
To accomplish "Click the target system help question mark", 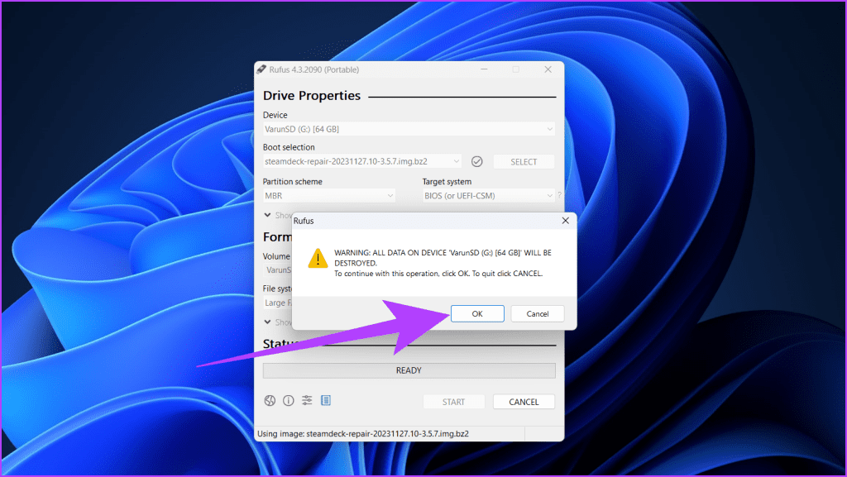I will [560, 195].
